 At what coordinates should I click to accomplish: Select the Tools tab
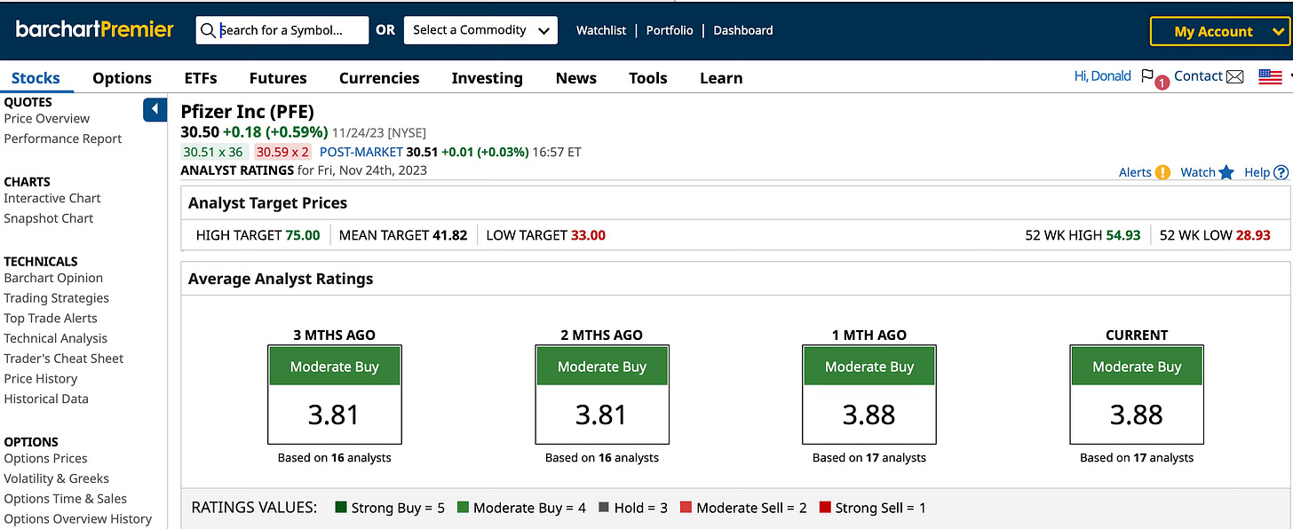(x=647, y=78)
